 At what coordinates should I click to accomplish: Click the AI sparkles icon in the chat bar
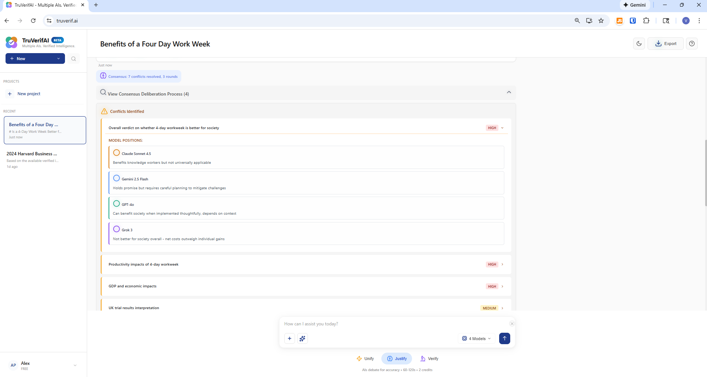tap(302, 338)
